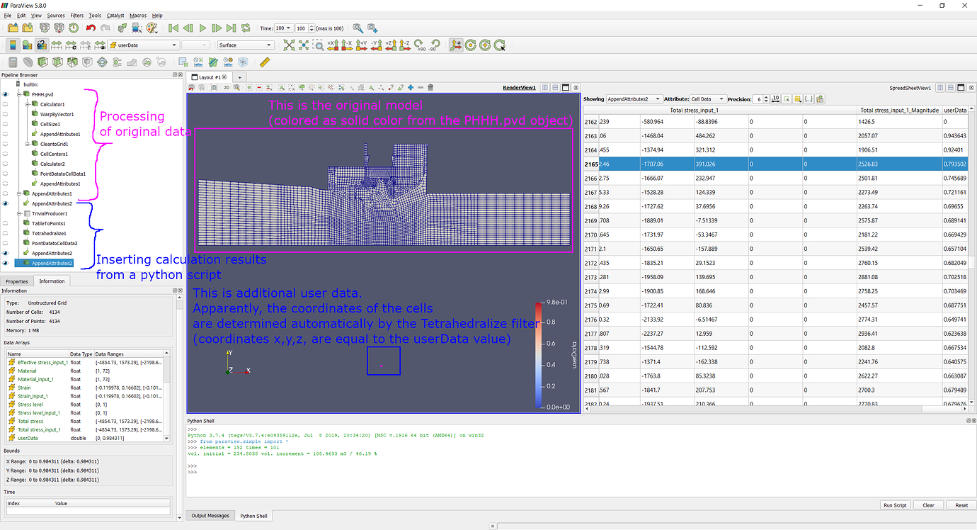The height and width of the screenshot is (530, 977).
Task: Toggle color legend visibility icon
Action: click(13, 45)
